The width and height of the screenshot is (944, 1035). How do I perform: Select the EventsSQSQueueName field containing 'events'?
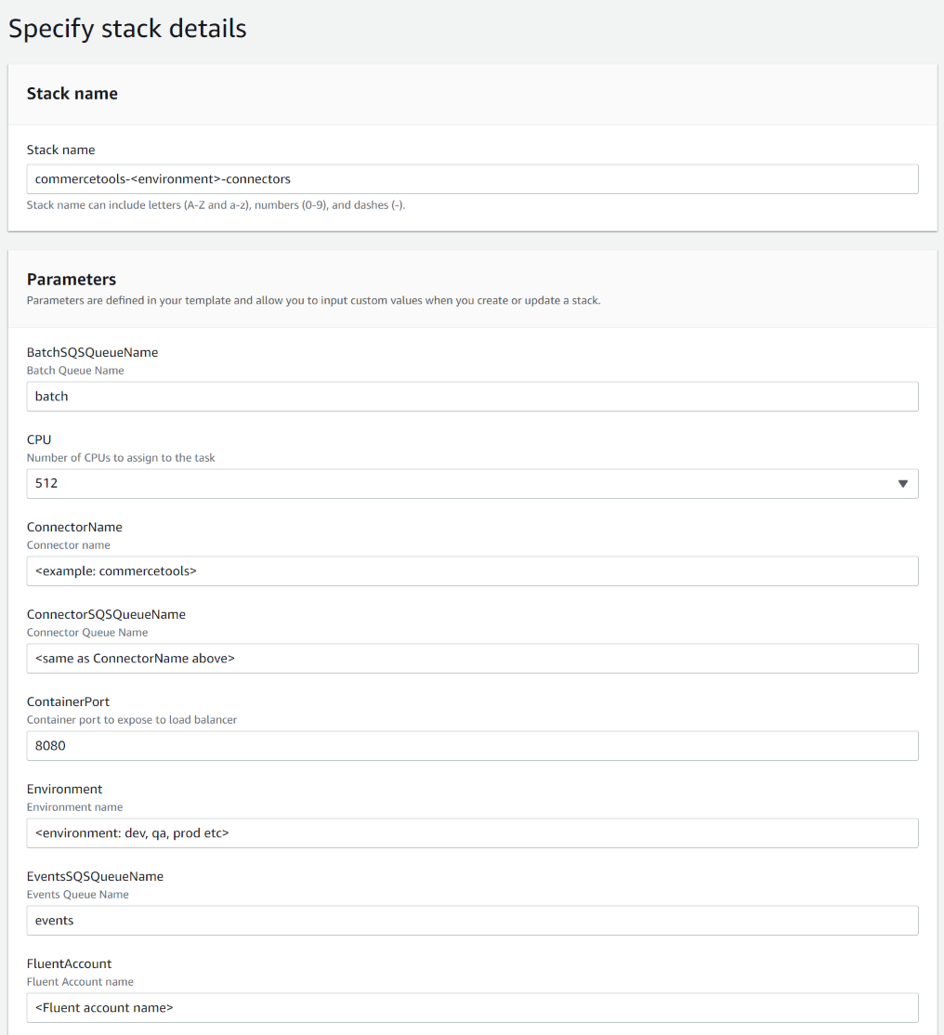point(472,921)
